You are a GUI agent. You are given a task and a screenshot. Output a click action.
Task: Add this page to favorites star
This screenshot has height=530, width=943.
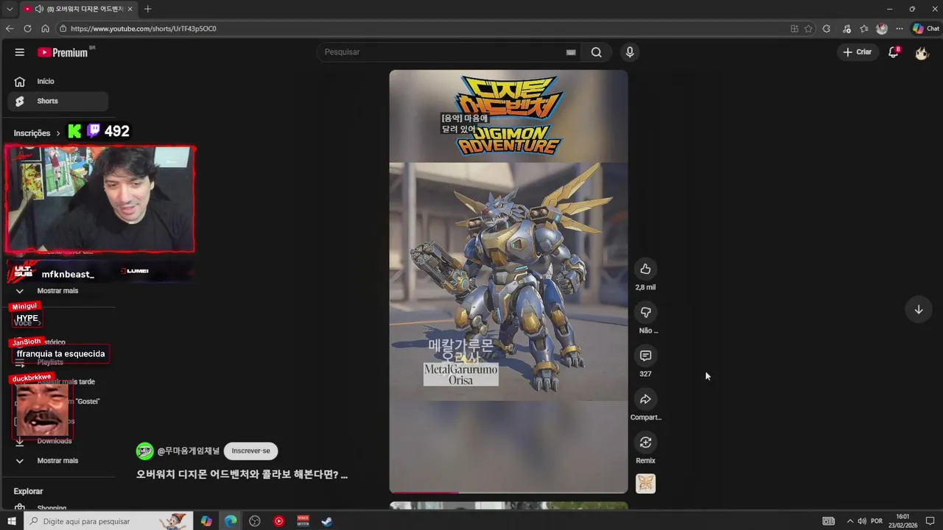[x=808, y=29]
